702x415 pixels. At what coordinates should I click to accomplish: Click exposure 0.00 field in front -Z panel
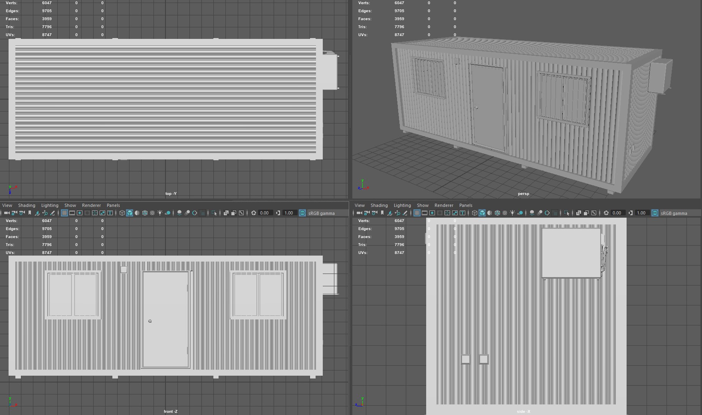266,213
